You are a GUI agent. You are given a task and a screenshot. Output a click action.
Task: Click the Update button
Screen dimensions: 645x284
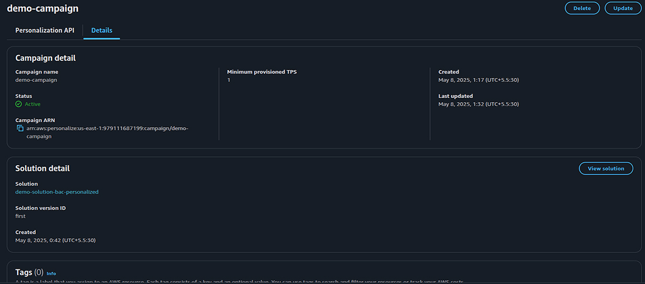click(623, 8)
